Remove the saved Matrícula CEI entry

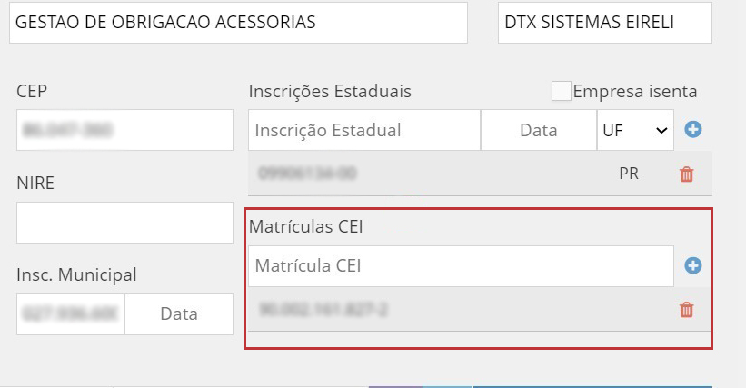click(x=687, y=310)
